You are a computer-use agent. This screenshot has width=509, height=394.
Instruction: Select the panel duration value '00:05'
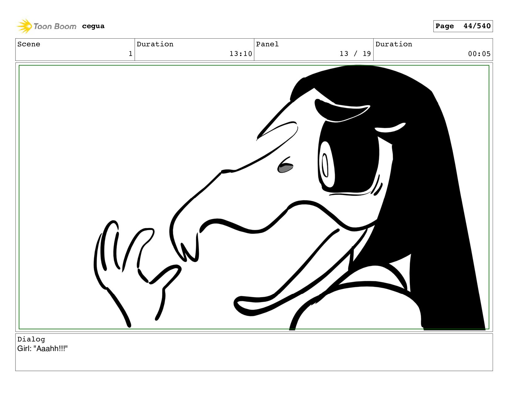(479, 54)
